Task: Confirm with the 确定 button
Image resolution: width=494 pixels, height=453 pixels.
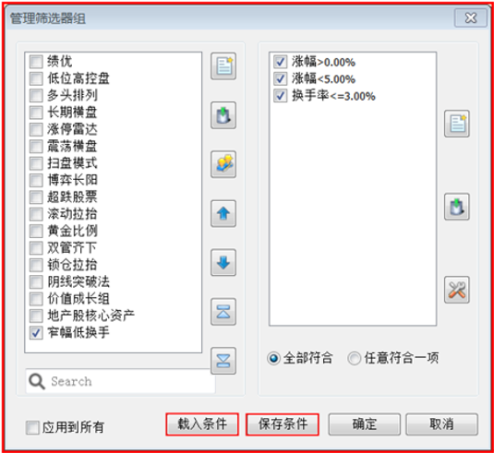Action: 365,424
